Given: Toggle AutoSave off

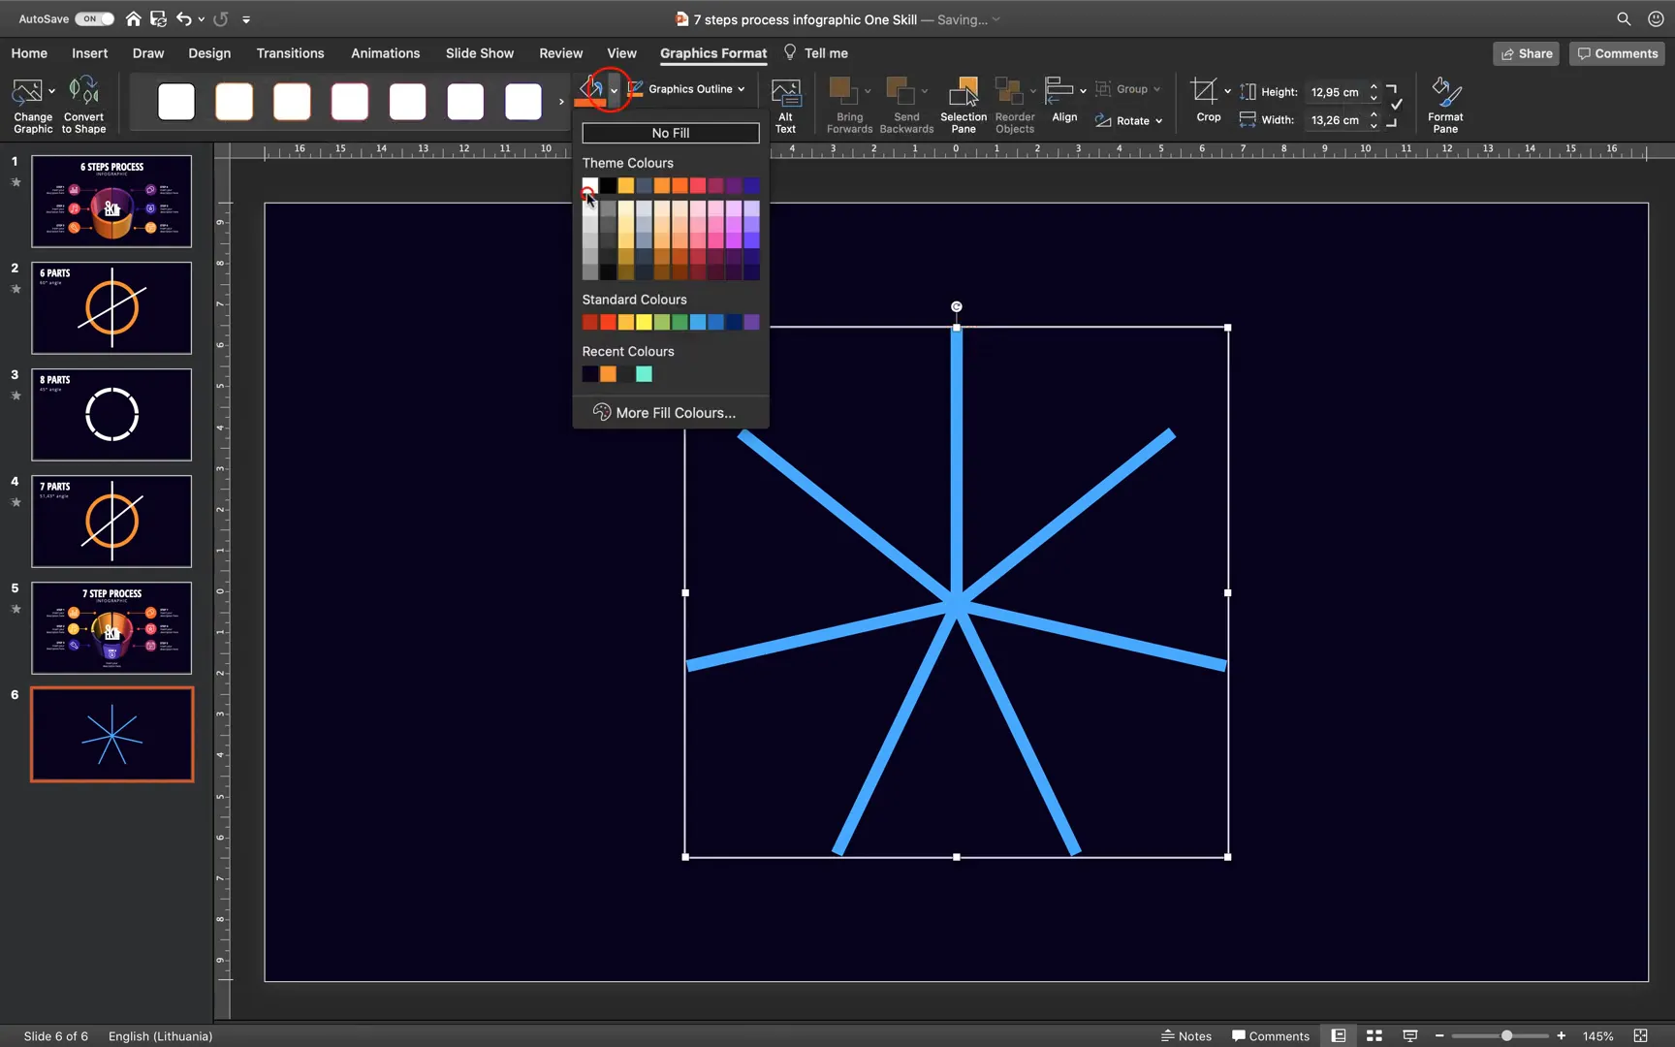Looking at the screenshot, I should click(94, 18).
